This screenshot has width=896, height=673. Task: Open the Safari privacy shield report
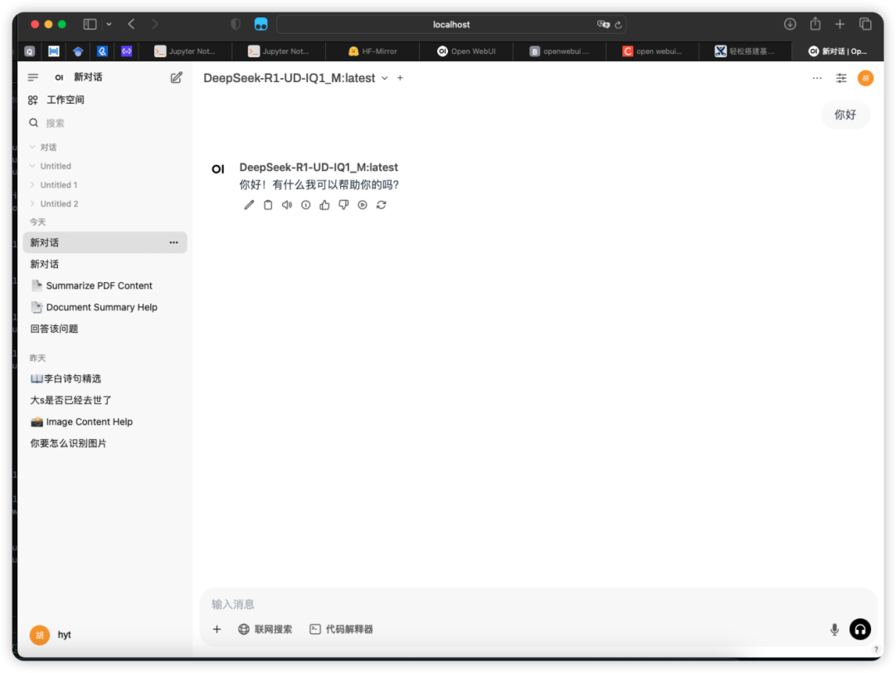[x=236, y=24]
